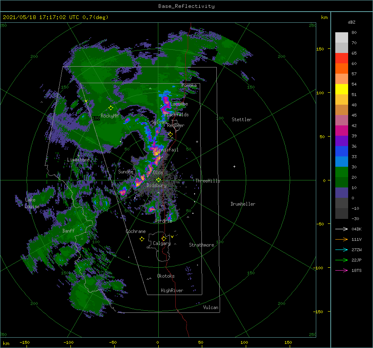Click the HighRiver city label
Image resolution: width=373 pixels, height=348 pixels.
[172, 290]
